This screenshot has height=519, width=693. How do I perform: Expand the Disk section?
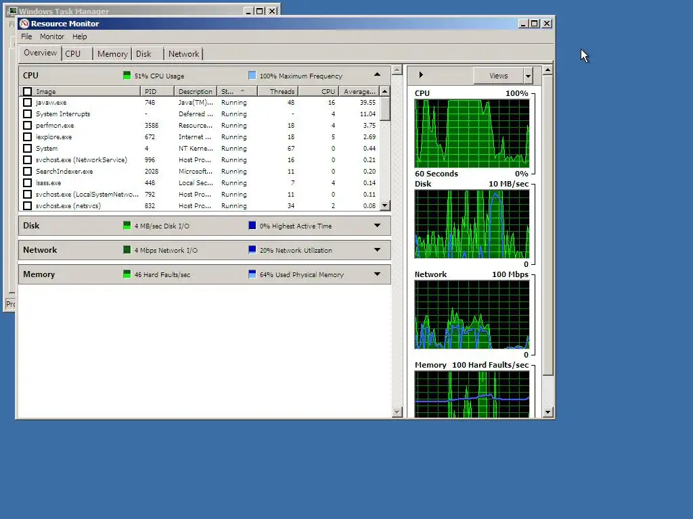click(x=377, y=225)
